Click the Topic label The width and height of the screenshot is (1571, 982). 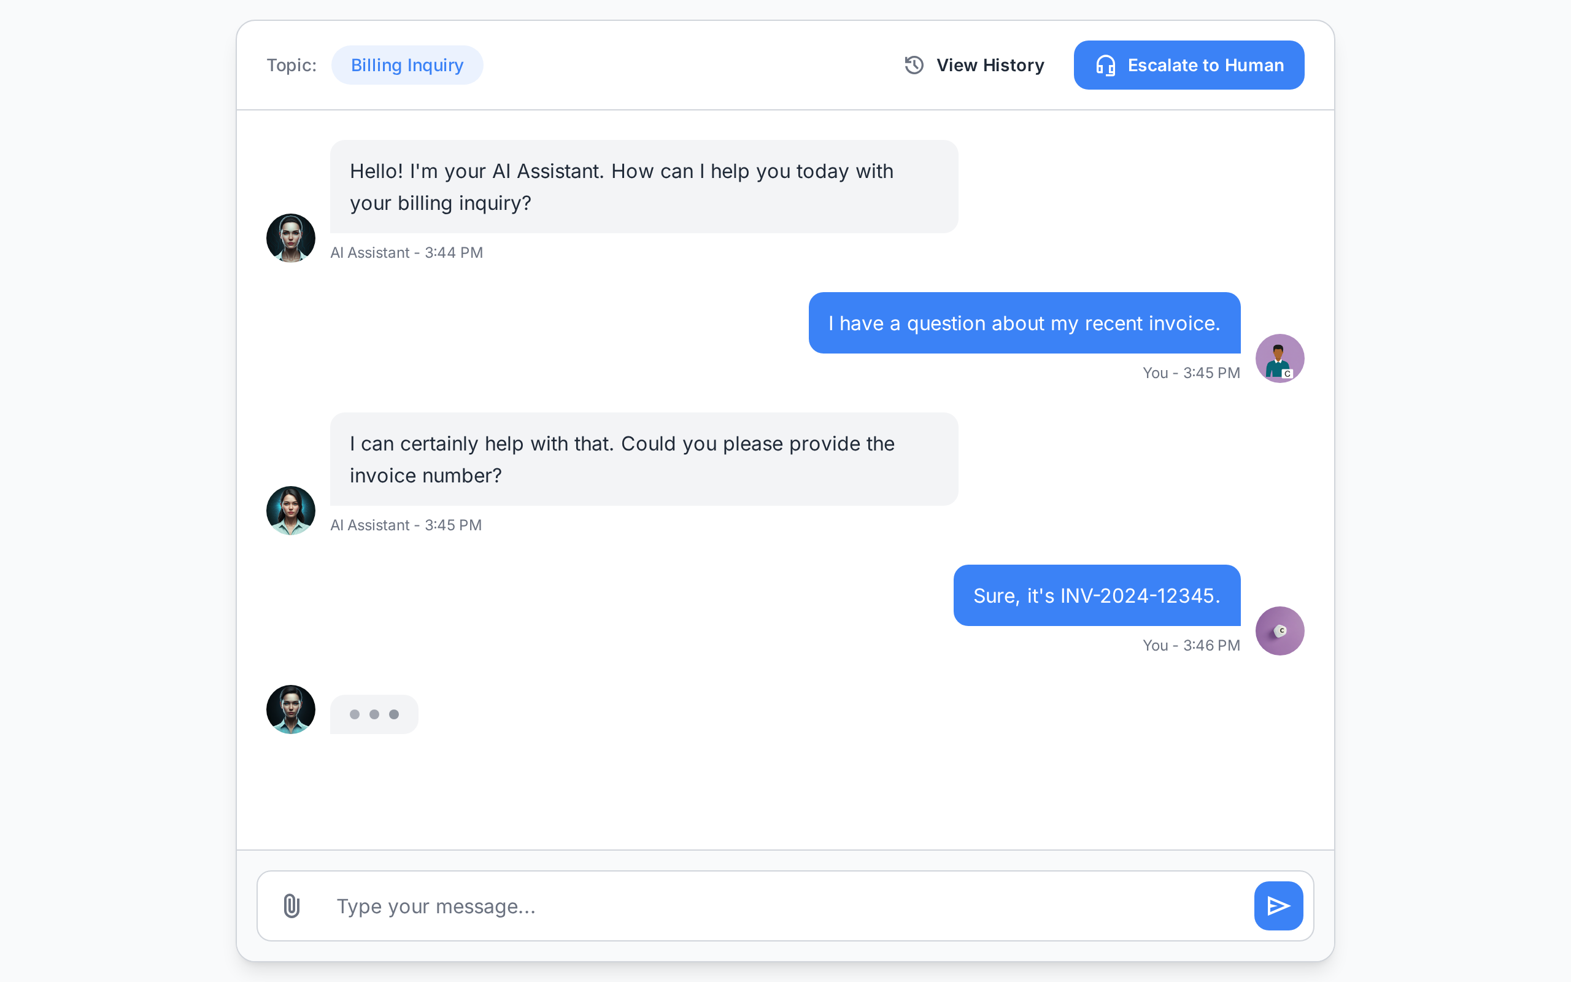click(291, 65)
